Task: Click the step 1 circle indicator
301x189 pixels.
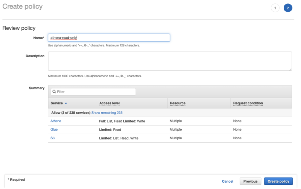Action: coord(275,8)
